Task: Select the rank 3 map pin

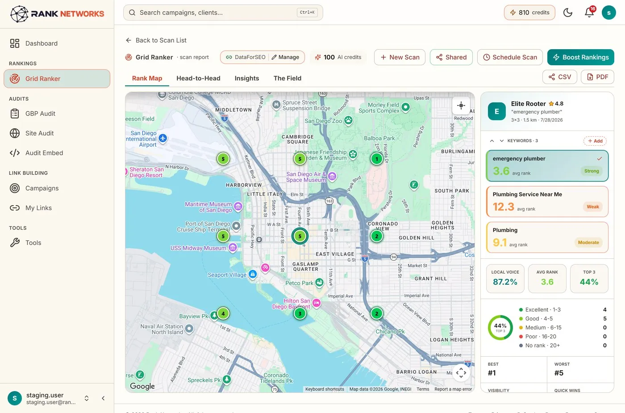Action: tap(300, 313)
